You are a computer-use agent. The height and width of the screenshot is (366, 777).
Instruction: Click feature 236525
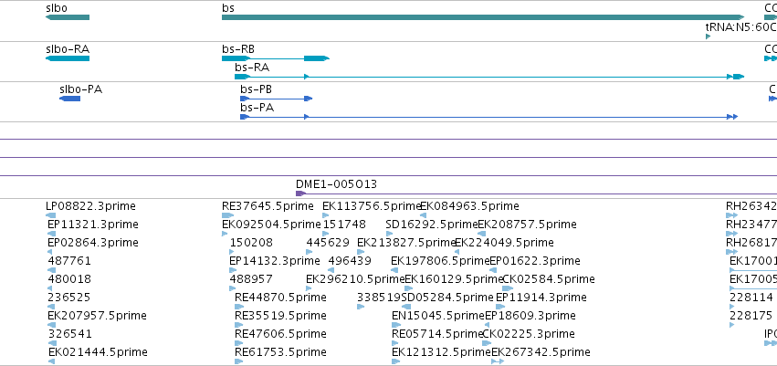[70, 298]
